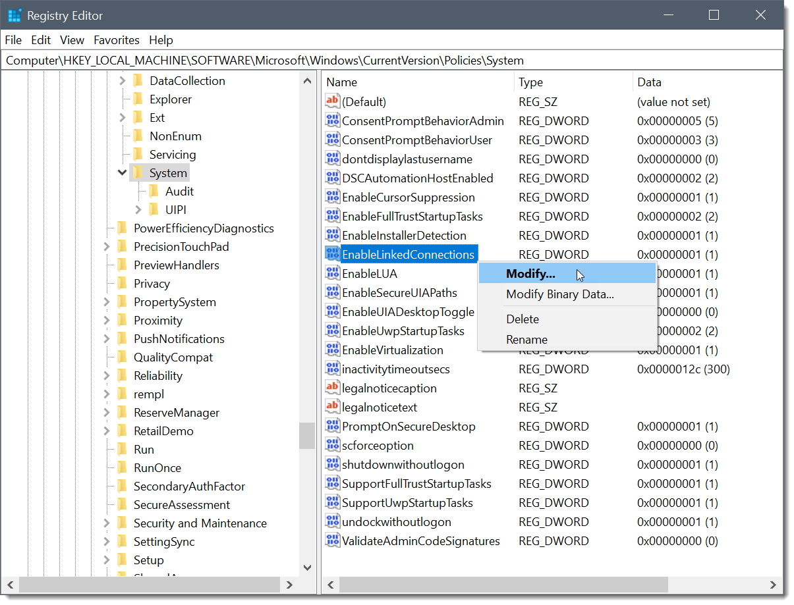
Task: Click the Registry Editor app icon in title bar
Action: [x=15, y=15]
